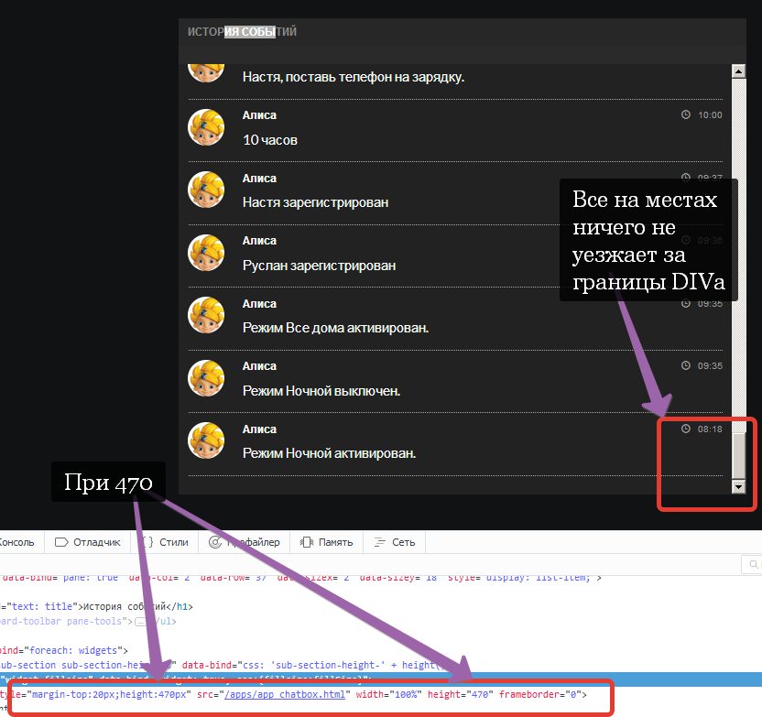Click the avatar beside 'Режим Ночной активирован'
This screenshot has height=717, width=762.
coord(206,440)
